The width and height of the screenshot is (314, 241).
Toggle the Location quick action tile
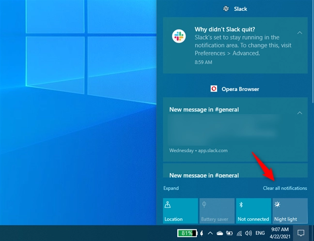[180, 211]
